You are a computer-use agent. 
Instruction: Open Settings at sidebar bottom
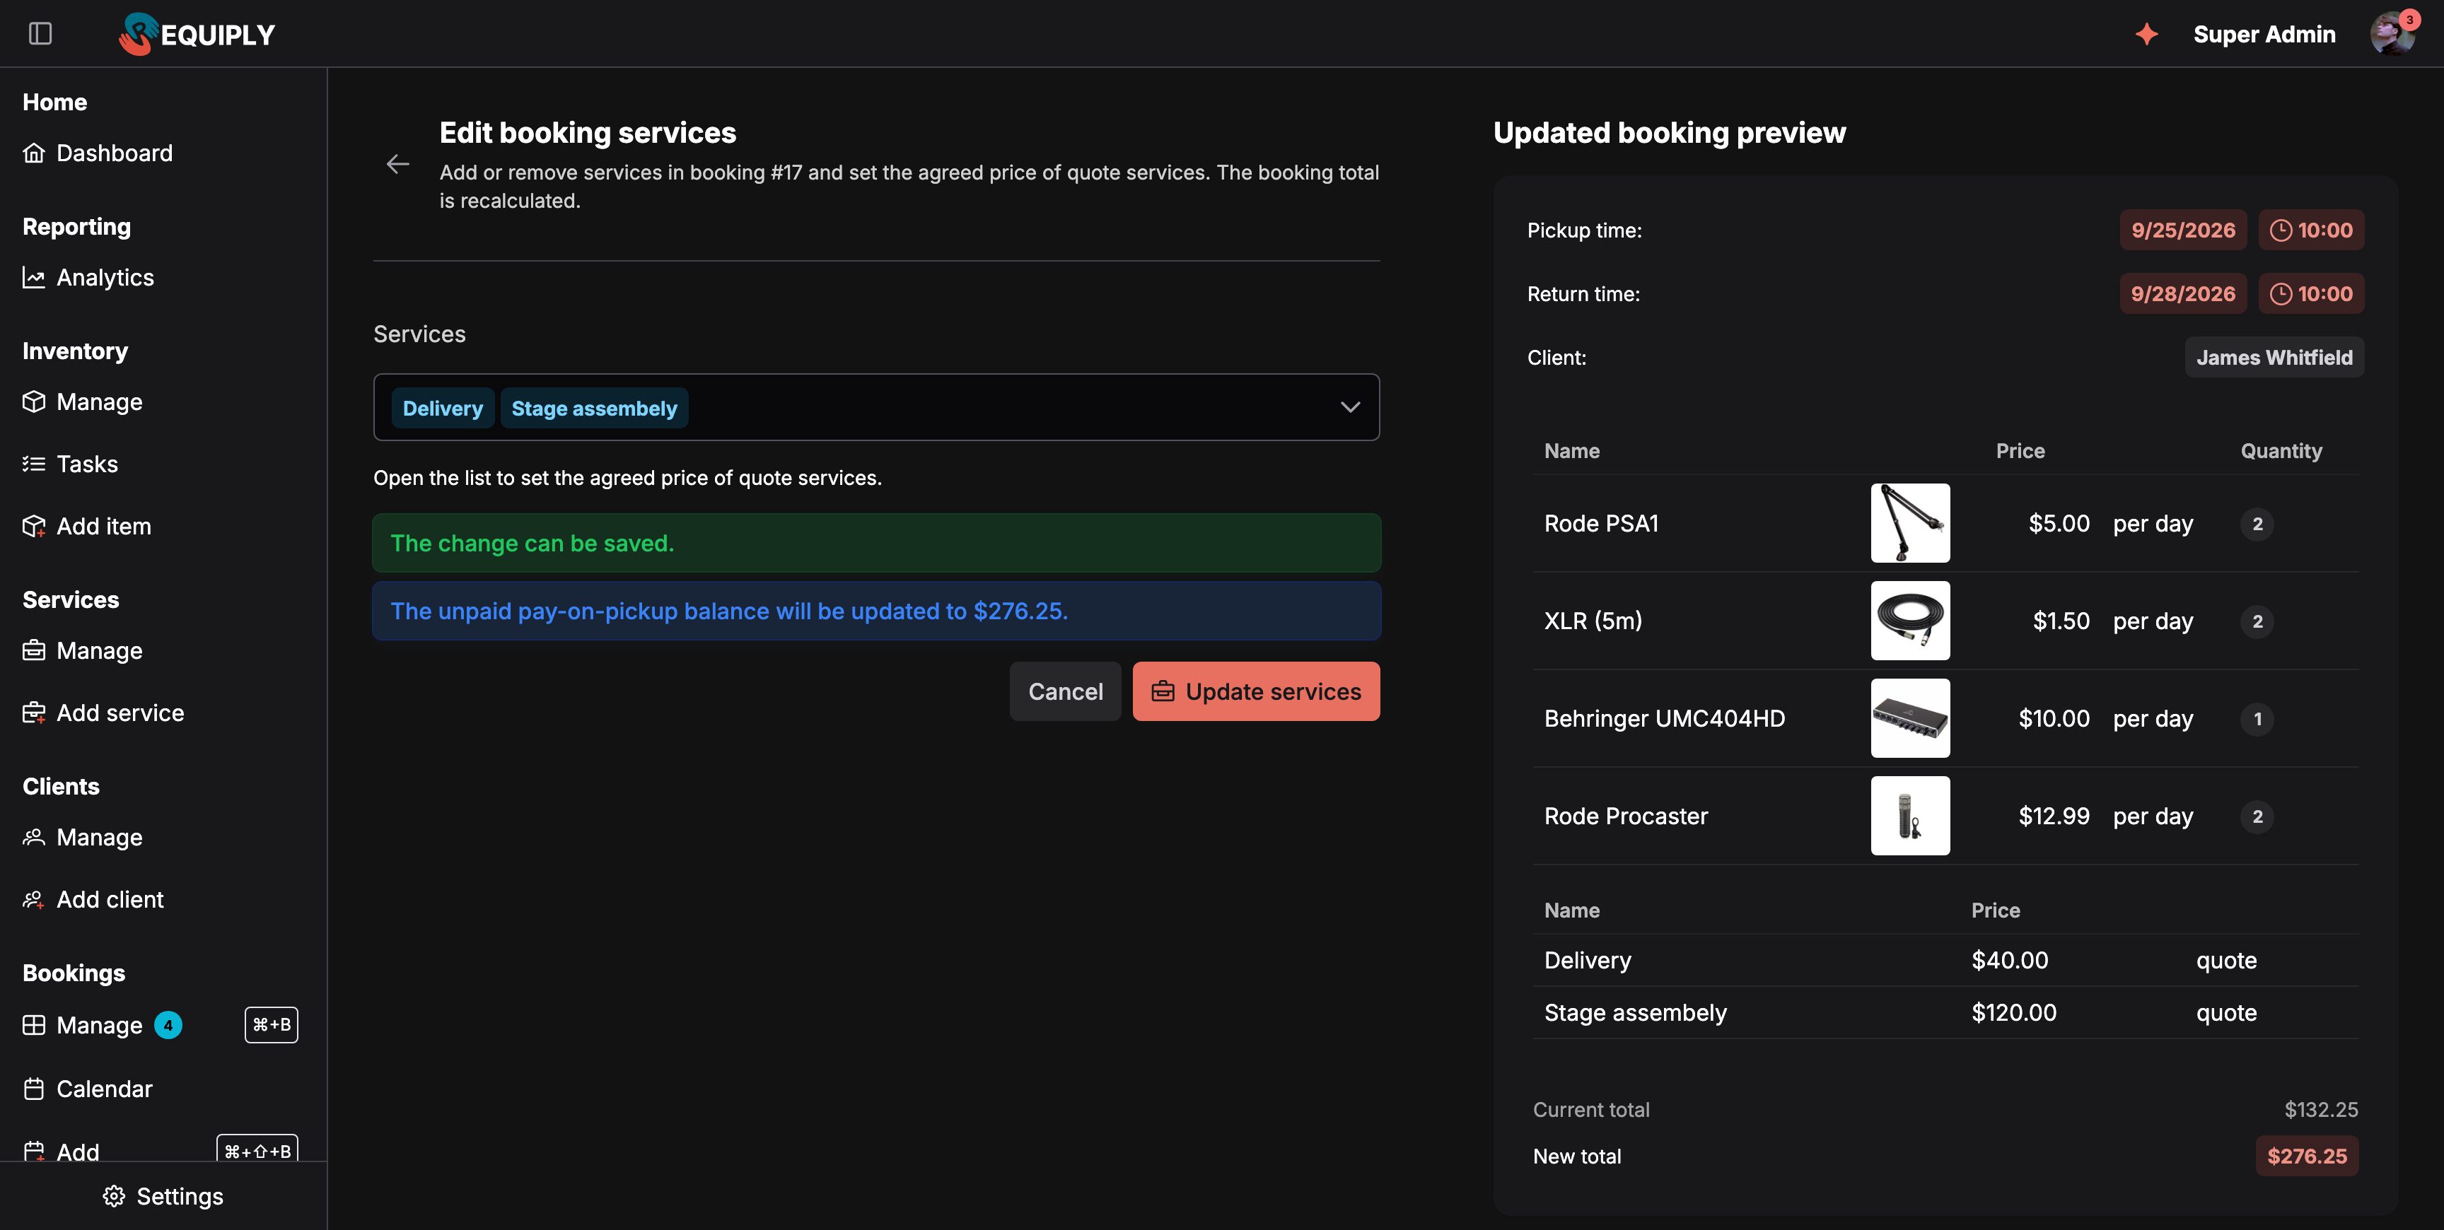click(163, 1196)
